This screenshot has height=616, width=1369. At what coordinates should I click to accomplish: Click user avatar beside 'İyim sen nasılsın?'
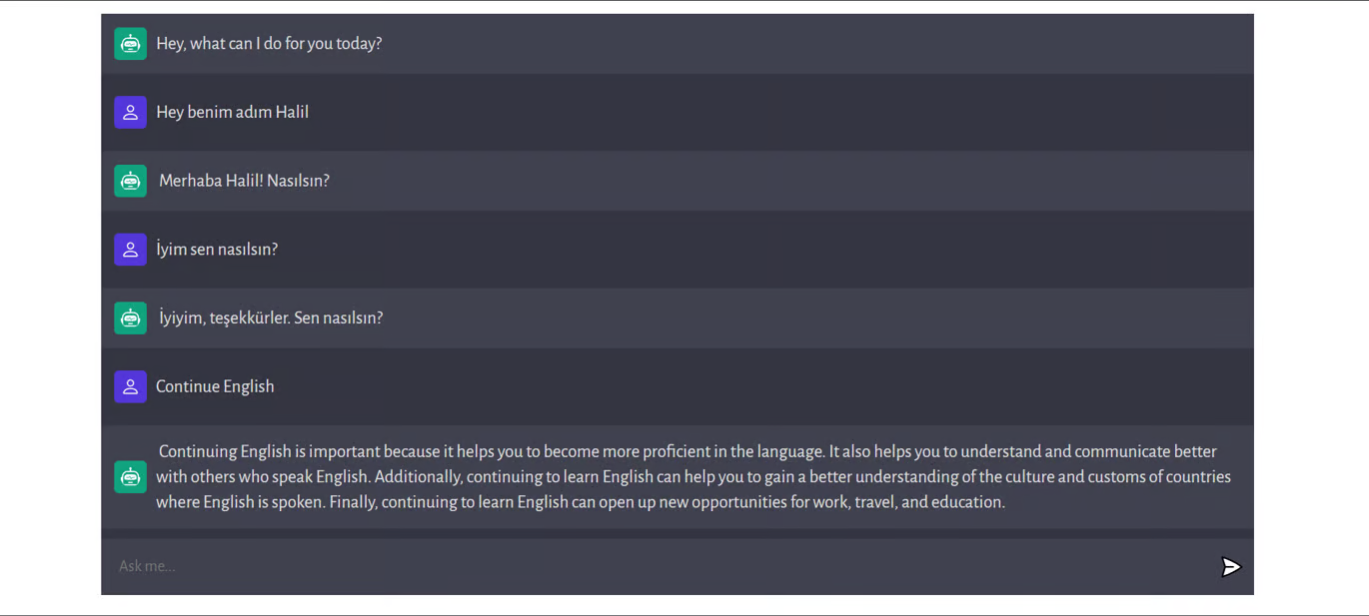(130, 250)
